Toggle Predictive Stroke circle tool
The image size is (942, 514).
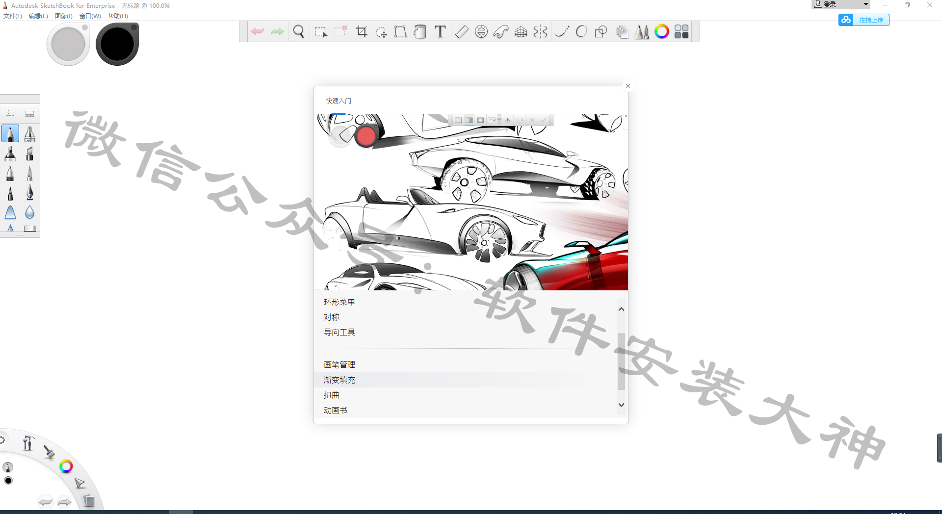pos(581,32)
